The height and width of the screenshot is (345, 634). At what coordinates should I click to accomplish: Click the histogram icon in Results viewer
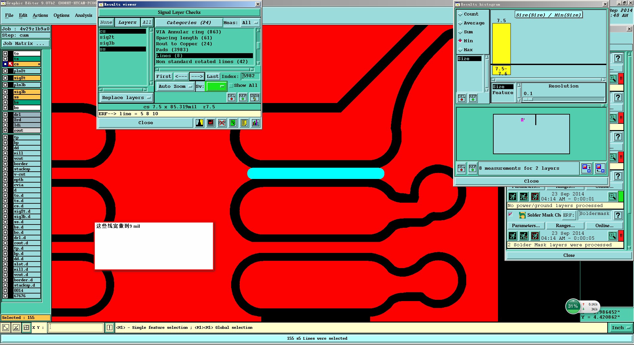tap(256, 123)
